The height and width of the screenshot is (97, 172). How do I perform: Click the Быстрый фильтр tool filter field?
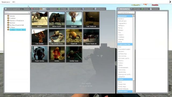(126, 13)
